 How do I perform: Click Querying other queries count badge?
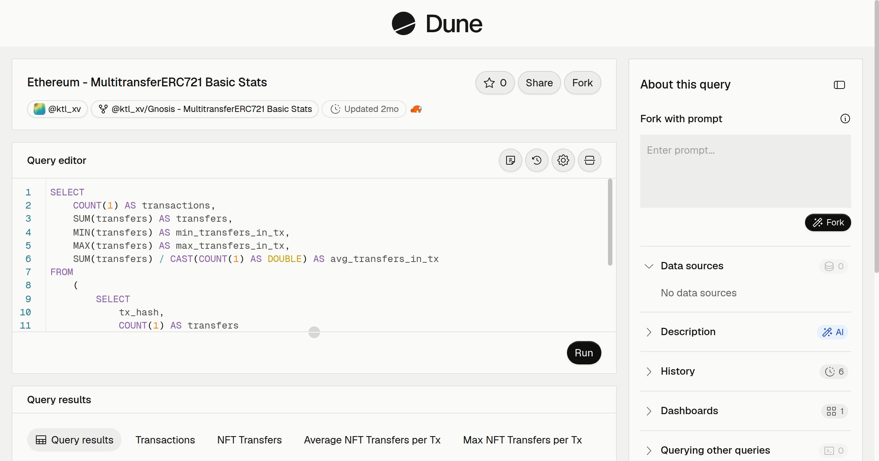coord(834,450)
